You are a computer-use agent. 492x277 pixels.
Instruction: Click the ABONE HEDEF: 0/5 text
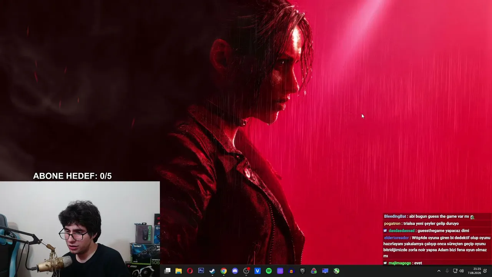point(72,176)
